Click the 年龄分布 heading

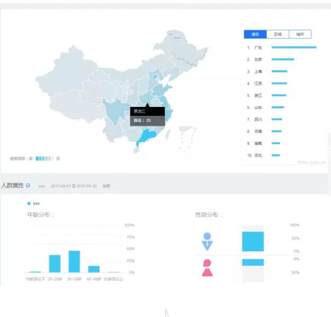coord(41,215)
